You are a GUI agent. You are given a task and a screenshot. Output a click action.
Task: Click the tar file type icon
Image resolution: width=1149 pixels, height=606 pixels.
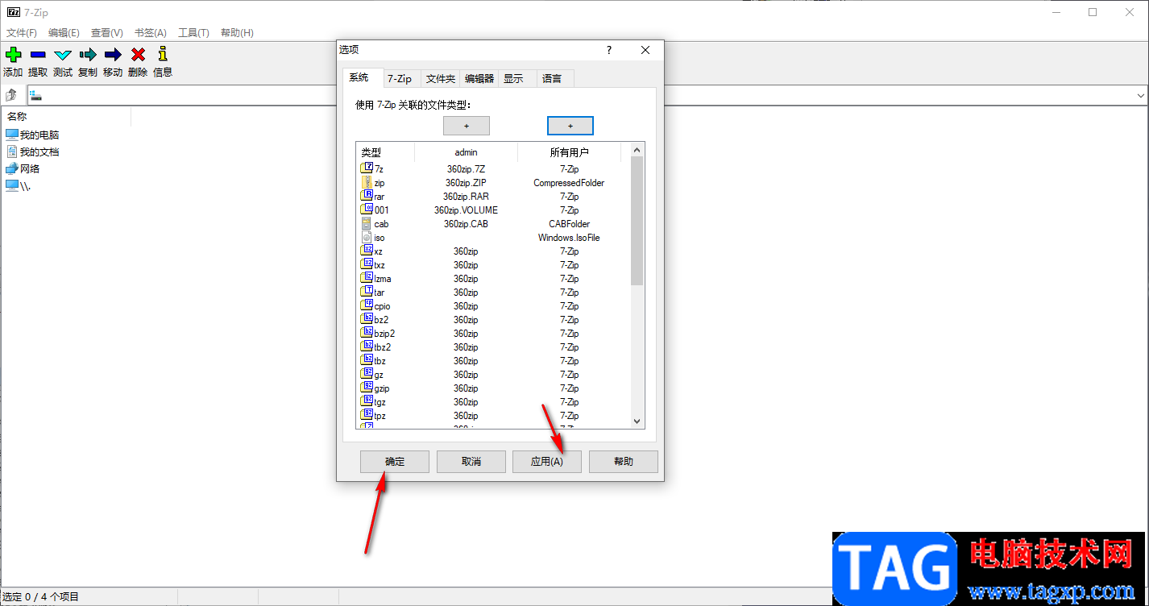(367, 292)
